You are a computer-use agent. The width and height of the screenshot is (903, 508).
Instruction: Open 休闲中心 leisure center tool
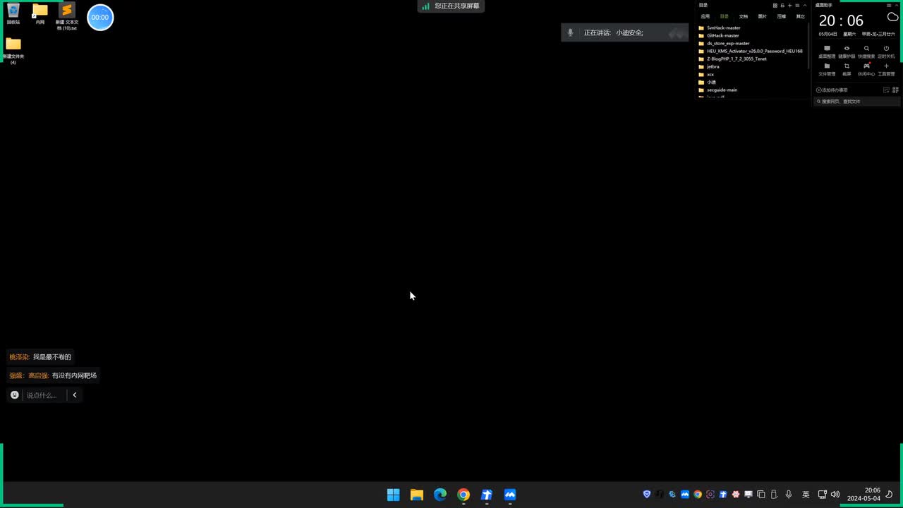pos(866,70)
